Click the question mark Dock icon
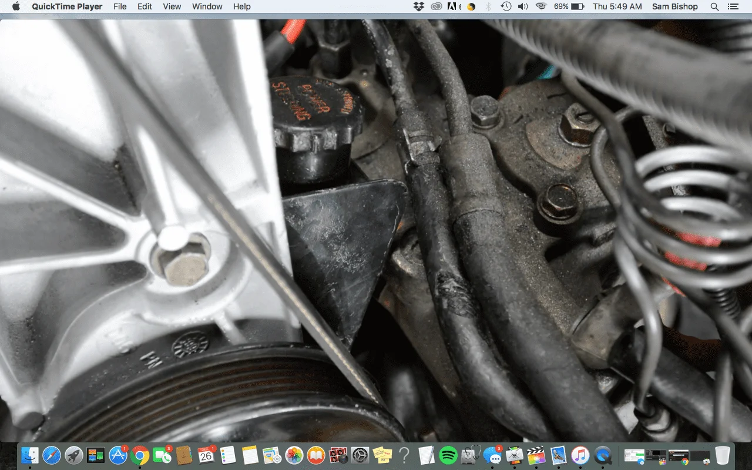752x470 pixels. click(x=404, y=455)
